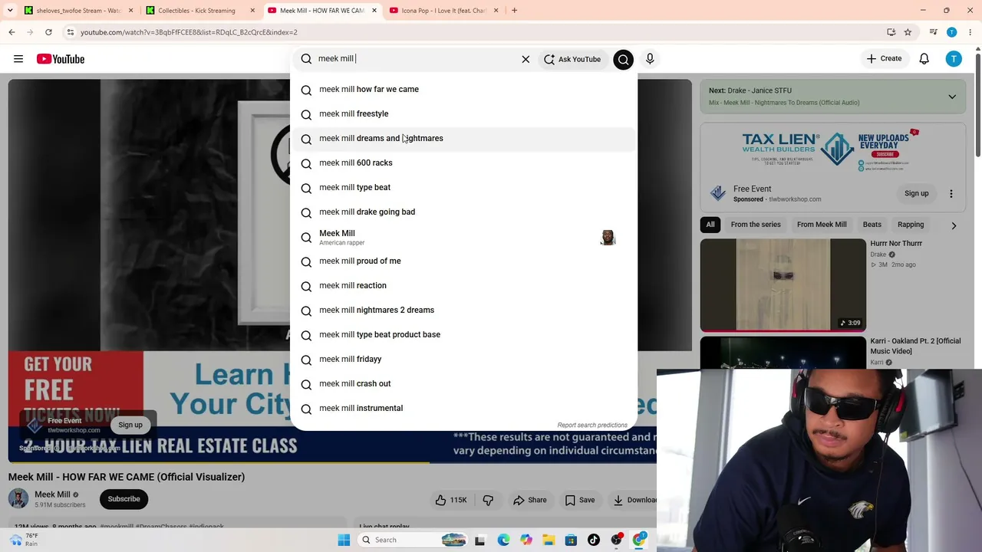Pick 'meek mill type beat' suggestion
Image resolution: width=982 pixels, height=552 pixels.
click(x=463, y=188)
